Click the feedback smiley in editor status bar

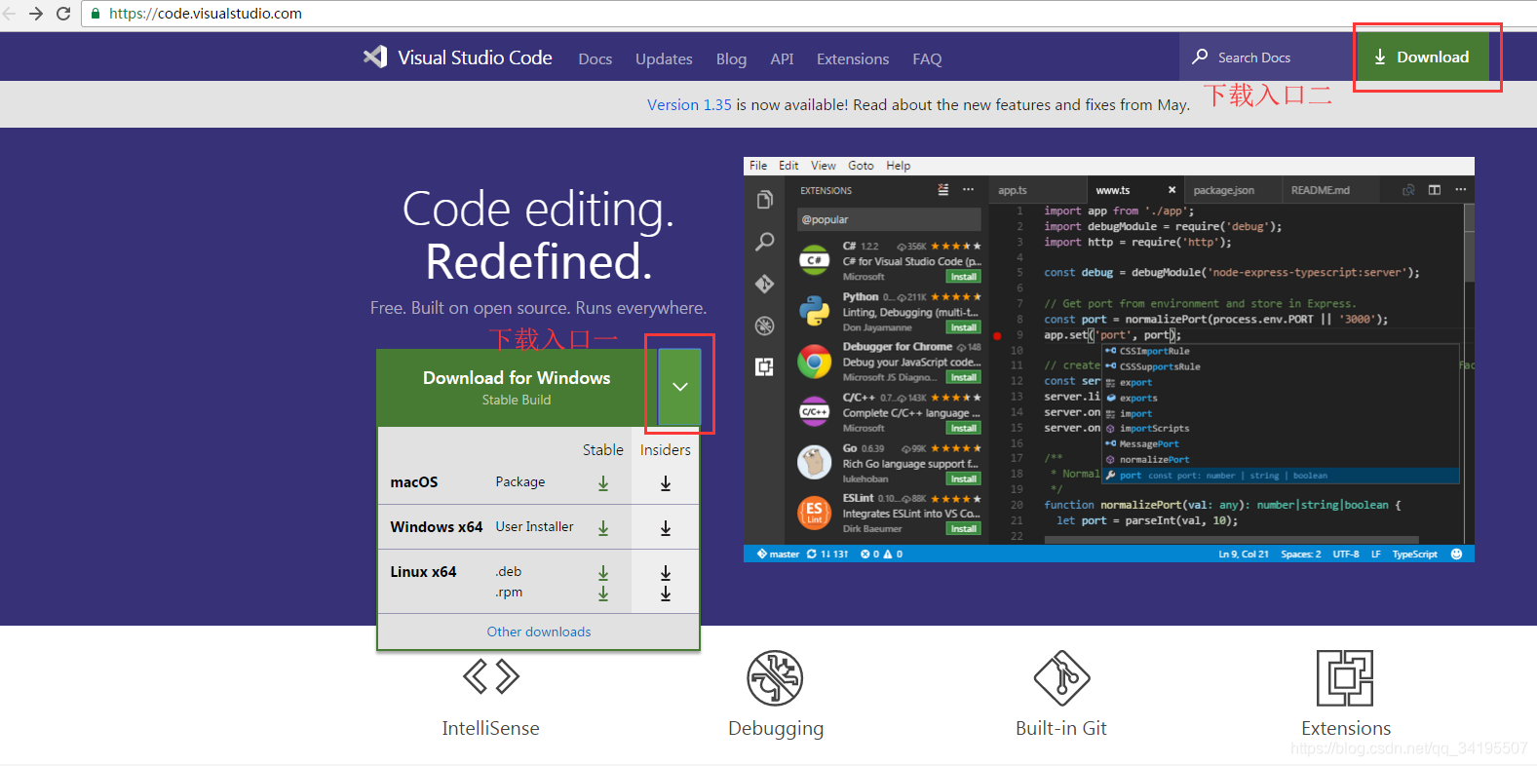(x=1457, y=554)
